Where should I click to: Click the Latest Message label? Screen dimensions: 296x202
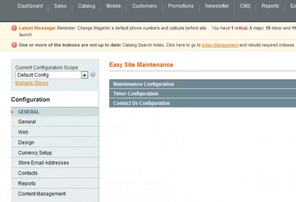(37, 28)
